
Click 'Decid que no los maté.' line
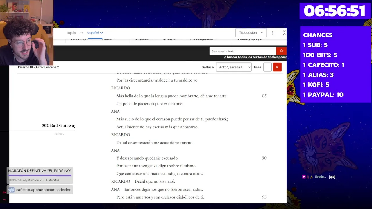[x=155, y=181]
